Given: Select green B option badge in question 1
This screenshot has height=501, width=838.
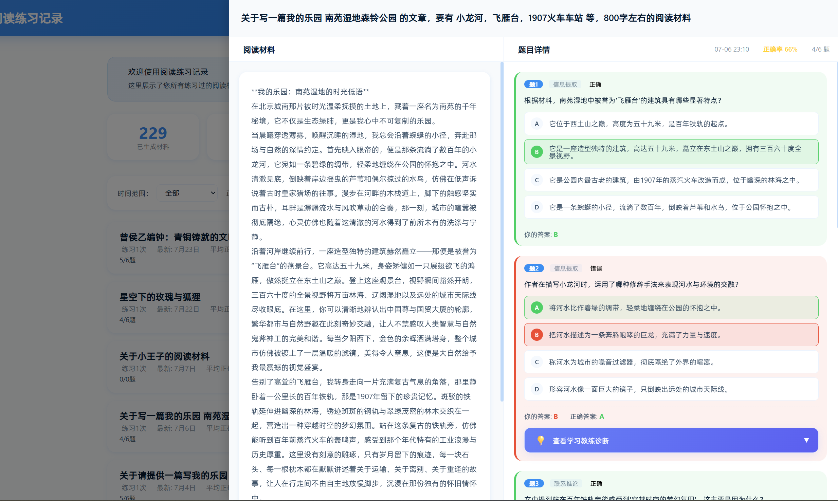Looking at the screenshot, I should point(536,152).
